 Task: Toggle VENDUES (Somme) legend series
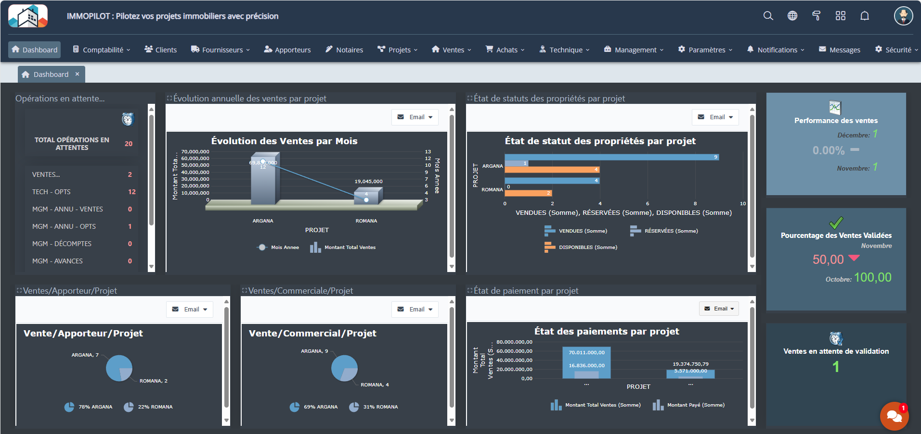[576, 231]
